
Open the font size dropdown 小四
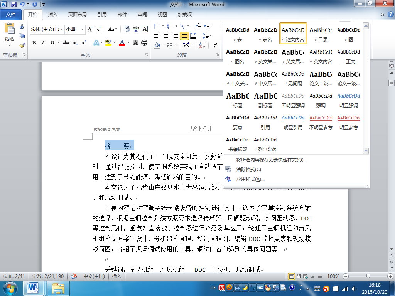83,29
